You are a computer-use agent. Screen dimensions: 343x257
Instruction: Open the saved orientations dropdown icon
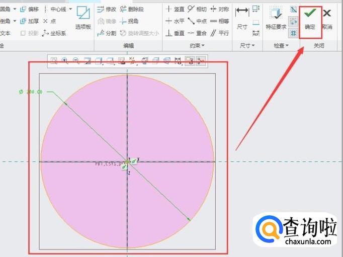point(110,61)
